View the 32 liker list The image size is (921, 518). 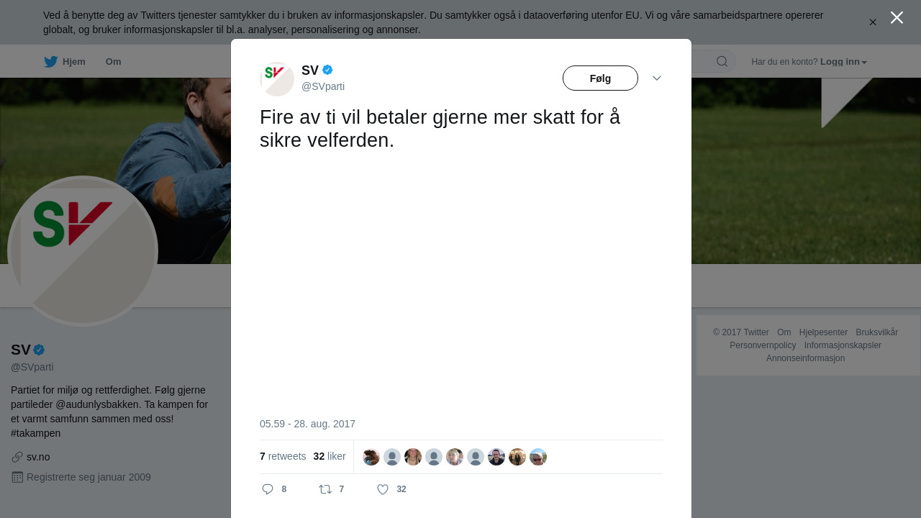(330, 456)
